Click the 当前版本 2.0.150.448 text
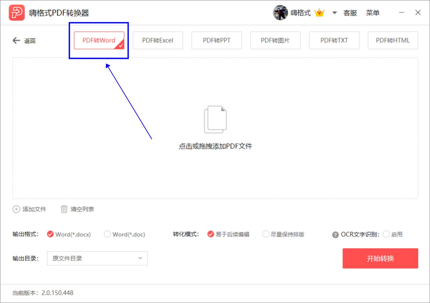Screen dimensions: 430x303 pos(43,293)
